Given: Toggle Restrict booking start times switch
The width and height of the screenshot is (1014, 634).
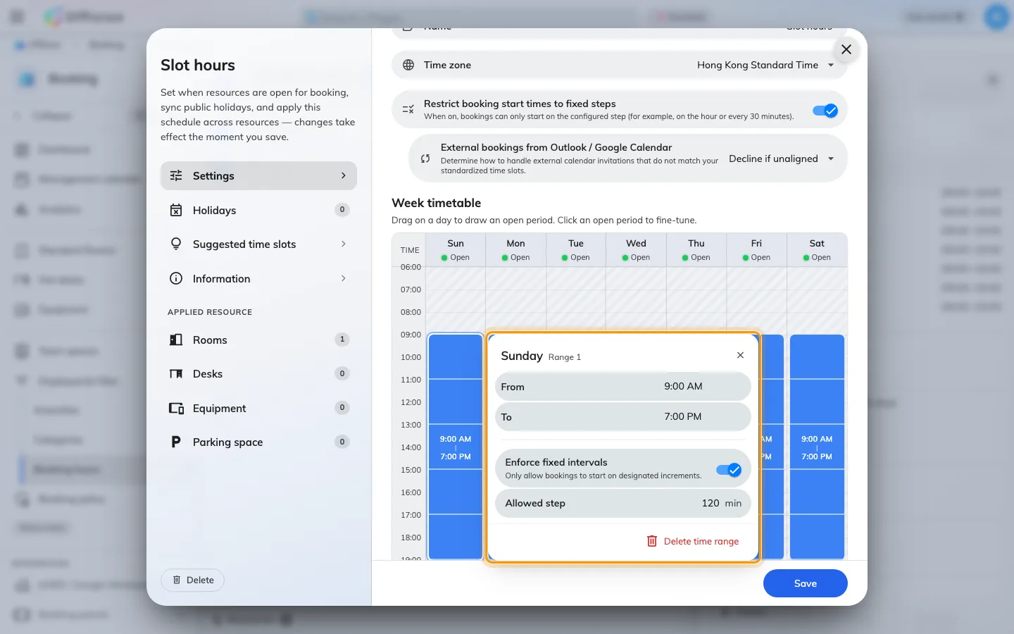Looking at the screenshot, I should 825,110.
